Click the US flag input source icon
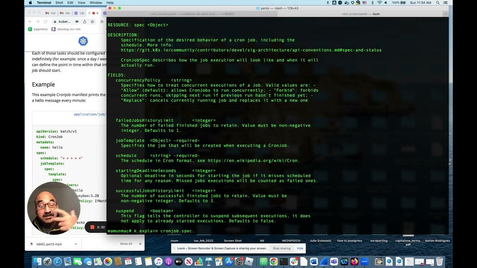 [364, 3]
